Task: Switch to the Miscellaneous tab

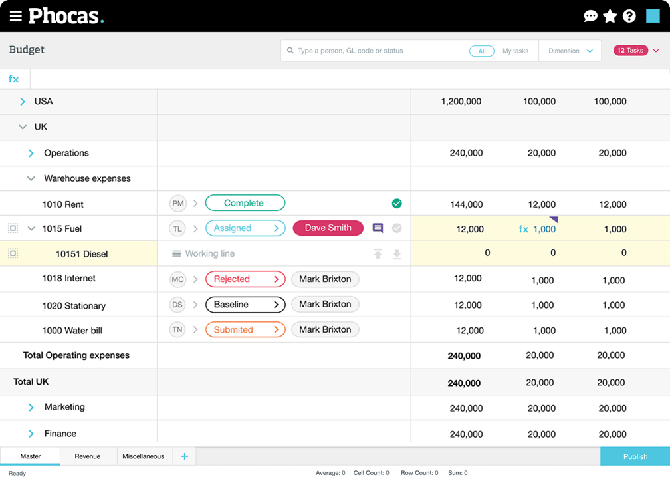Action: (x=143, y=456)
